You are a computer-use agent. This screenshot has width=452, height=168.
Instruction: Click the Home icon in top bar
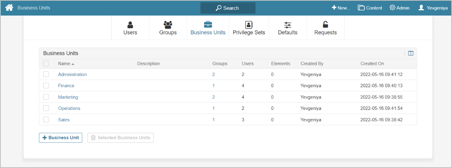(9, 8)
